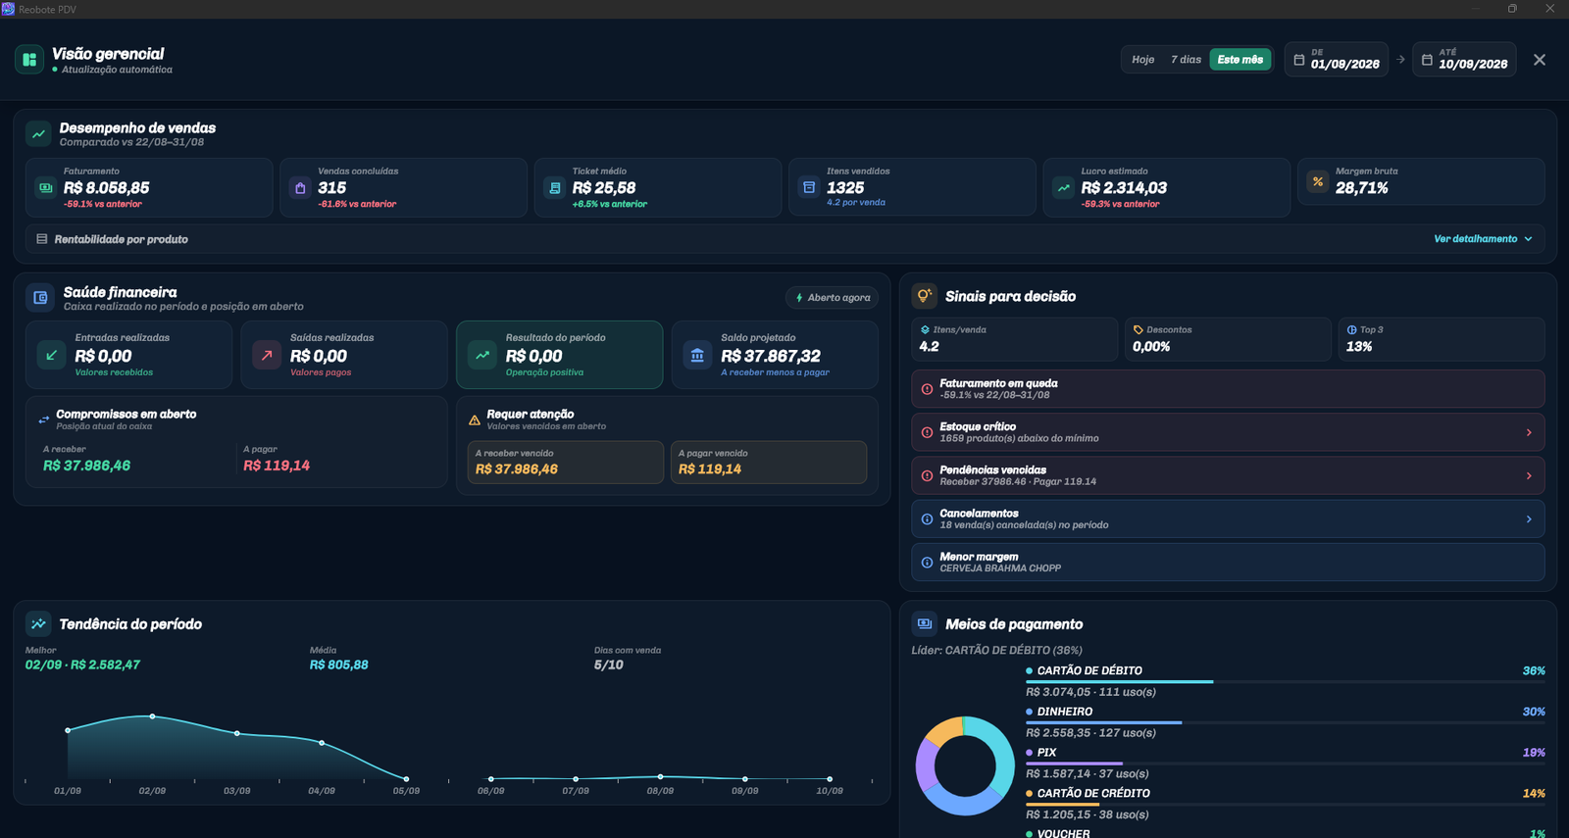Select the Este mês period filter
Image resolution: width=1569 pixels, height=838 pixels.
pyautogui.click(x=1240, y=60)
